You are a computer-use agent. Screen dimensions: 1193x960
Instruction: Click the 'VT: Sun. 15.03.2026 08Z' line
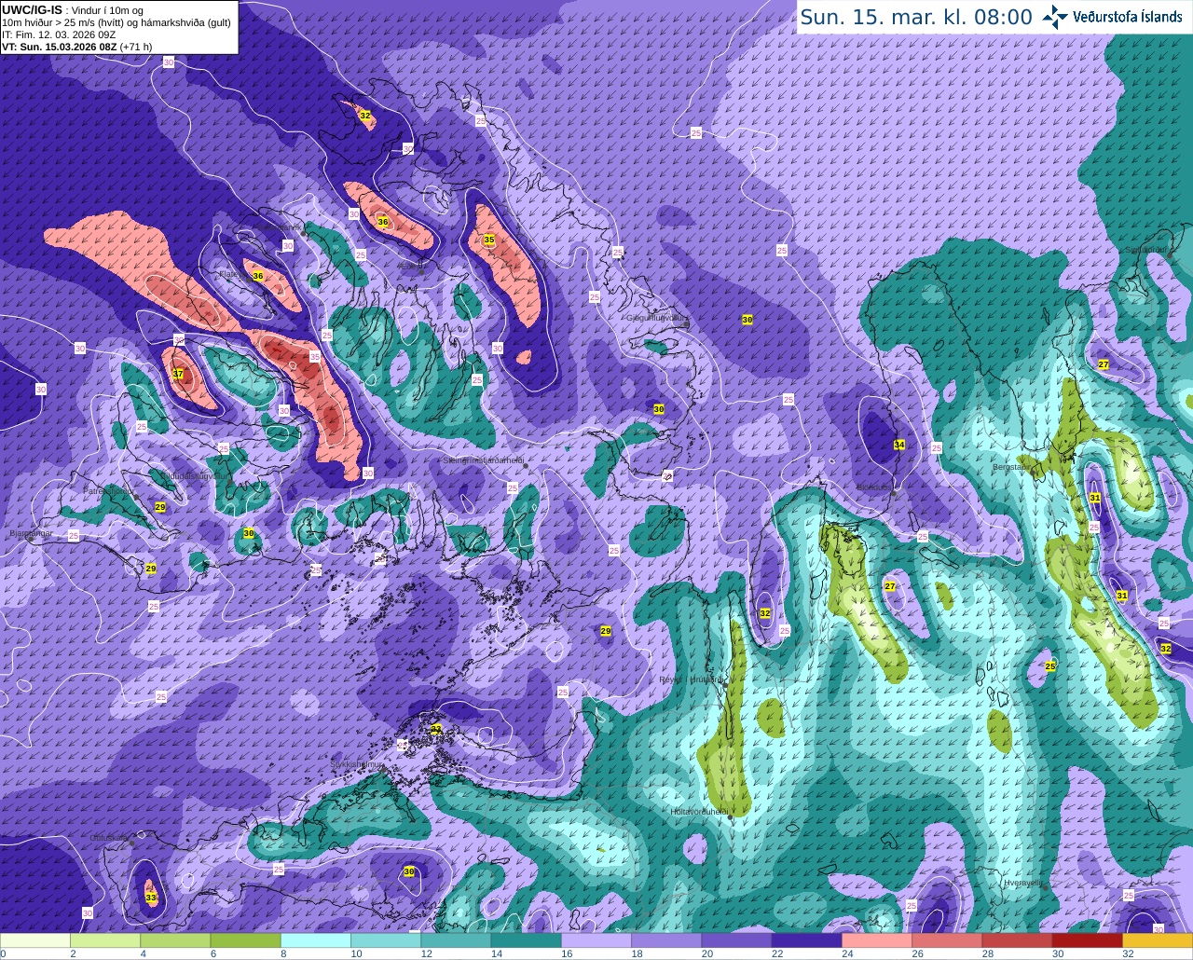pyautogui.click(x=59, y=47)
